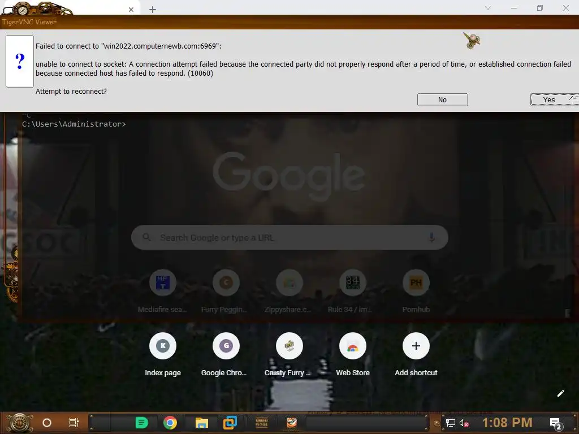Open Cortana circle on taskbar

click(47, 423)
